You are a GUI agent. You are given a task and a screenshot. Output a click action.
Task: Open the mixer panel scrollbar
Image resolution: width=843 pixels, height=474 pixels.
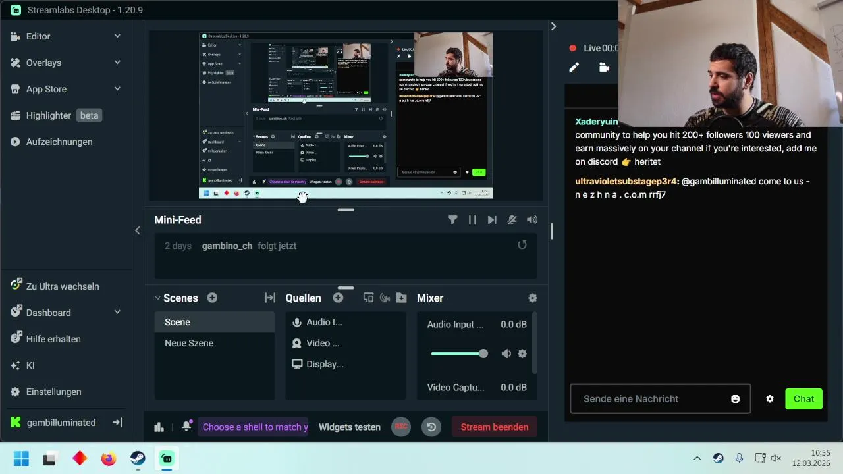(x=534, y=342)
